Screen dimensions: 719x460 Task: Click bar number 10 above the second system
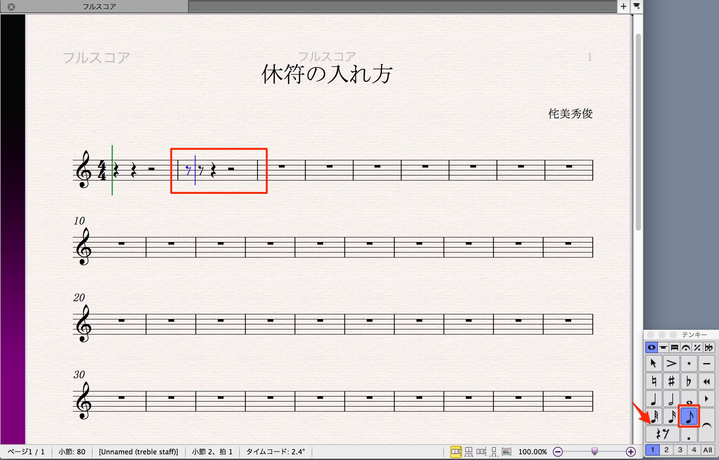point(79,221)
